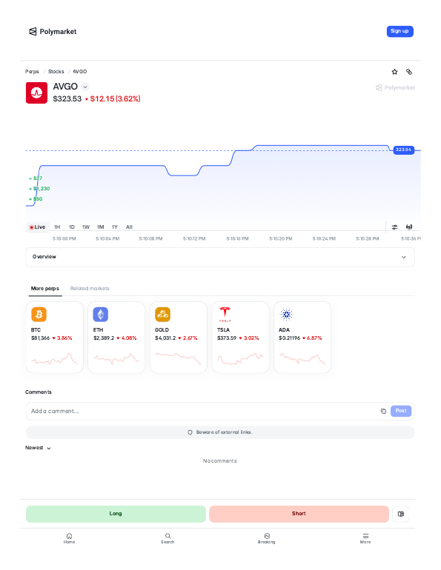Click the Bitcoin icon on BTC card
This screenshot has height=570, width=441.
(x=39, y=315)
